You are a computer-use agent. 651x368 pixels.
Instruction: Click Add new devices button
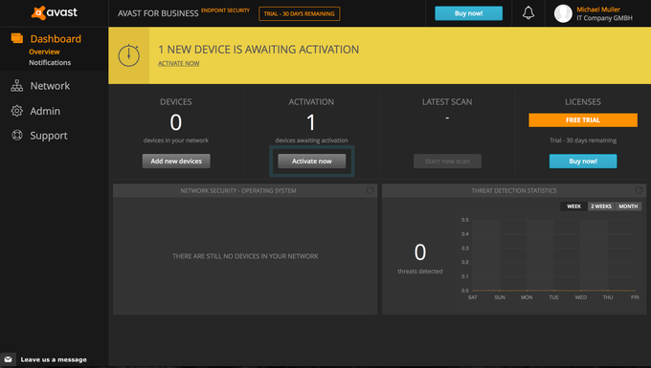176,162
